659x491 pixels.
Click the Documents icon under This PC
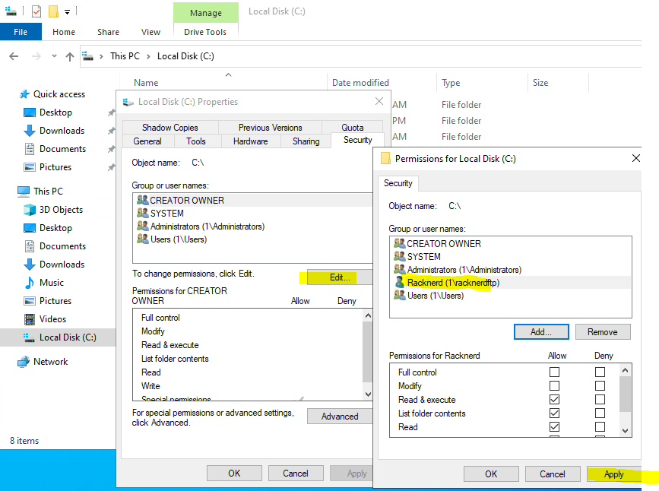point(30,246)
